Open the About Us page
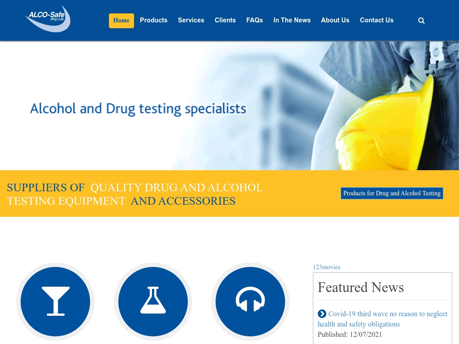The image size is (459, 344). (x=335, y=20)
